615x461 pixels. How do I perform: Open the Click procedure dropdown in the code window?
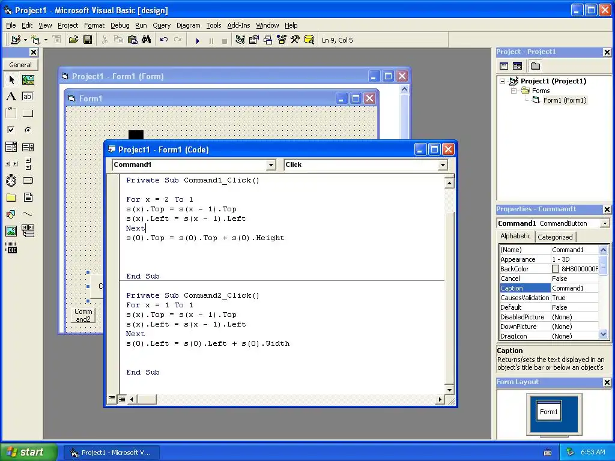click(x=443, y=165)
